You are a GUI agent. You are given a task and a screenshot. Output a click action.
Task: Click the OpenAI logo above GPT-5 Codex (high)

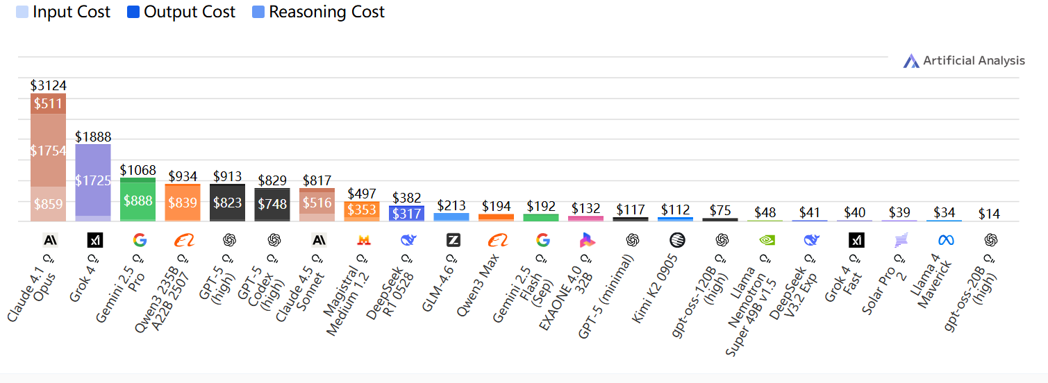[x=274, y=240]
